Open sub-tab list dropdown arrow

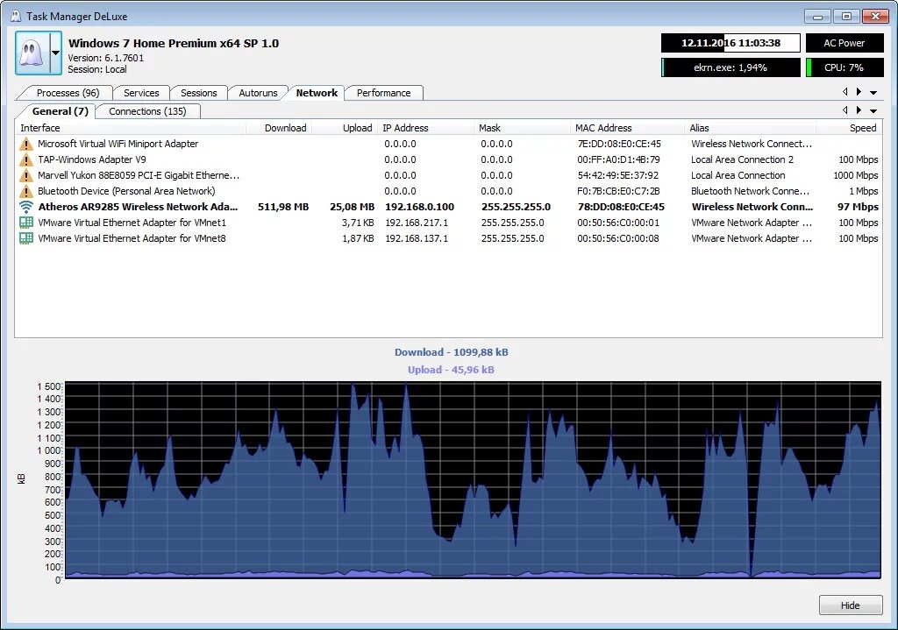[x=873, y=110]
